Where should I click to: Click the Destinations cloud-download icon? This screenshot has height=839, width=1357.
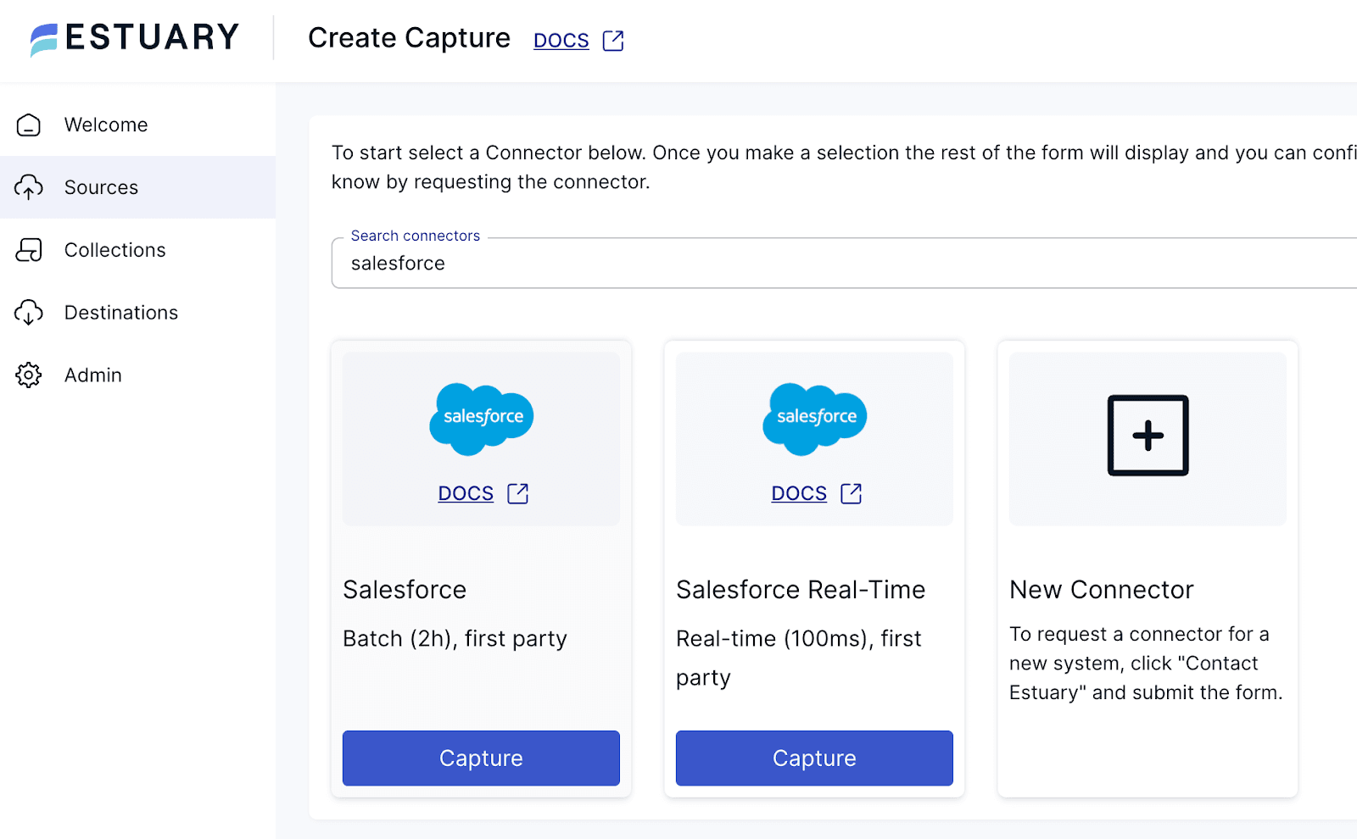click(29, 313)
